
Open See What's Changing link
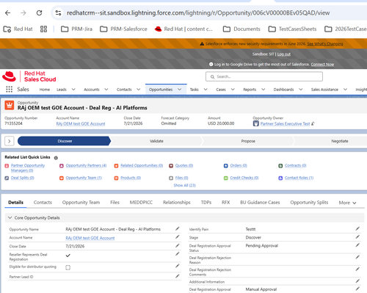pyautogui.click(x=325, y=44)
